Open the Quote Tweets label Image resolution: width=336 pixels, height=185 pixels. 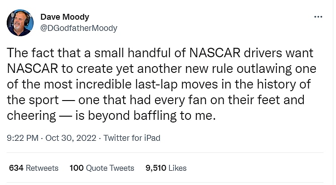[110, 168]
